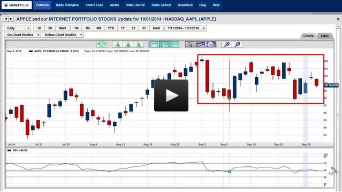Click the zoom in magnifier icon
342x192 pixels.
227,44
